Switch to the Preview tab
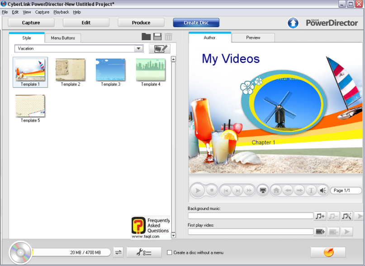This screenshot has width=365, height=266. [x=253, y=37]
